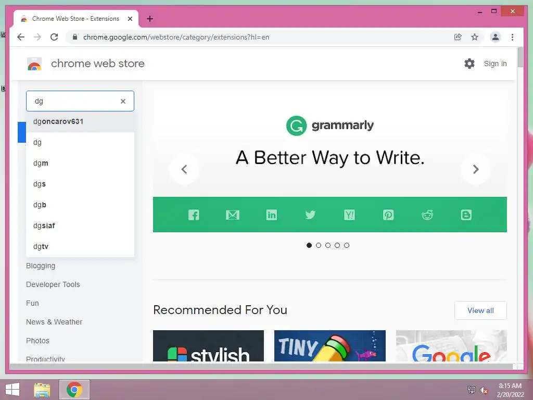Click Twitter icon on Grammarly banner
The image size is (533, 400).
pyautogui.click(x=310, y=215)
